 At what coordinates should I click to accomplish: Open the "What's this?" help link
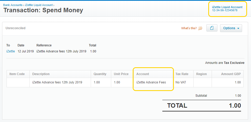pyautogui.click(x=189, y=28)
